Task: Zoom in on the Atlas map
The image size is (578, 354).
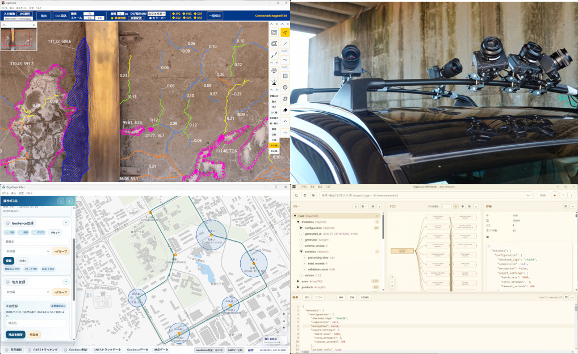Action: [284, 314]
